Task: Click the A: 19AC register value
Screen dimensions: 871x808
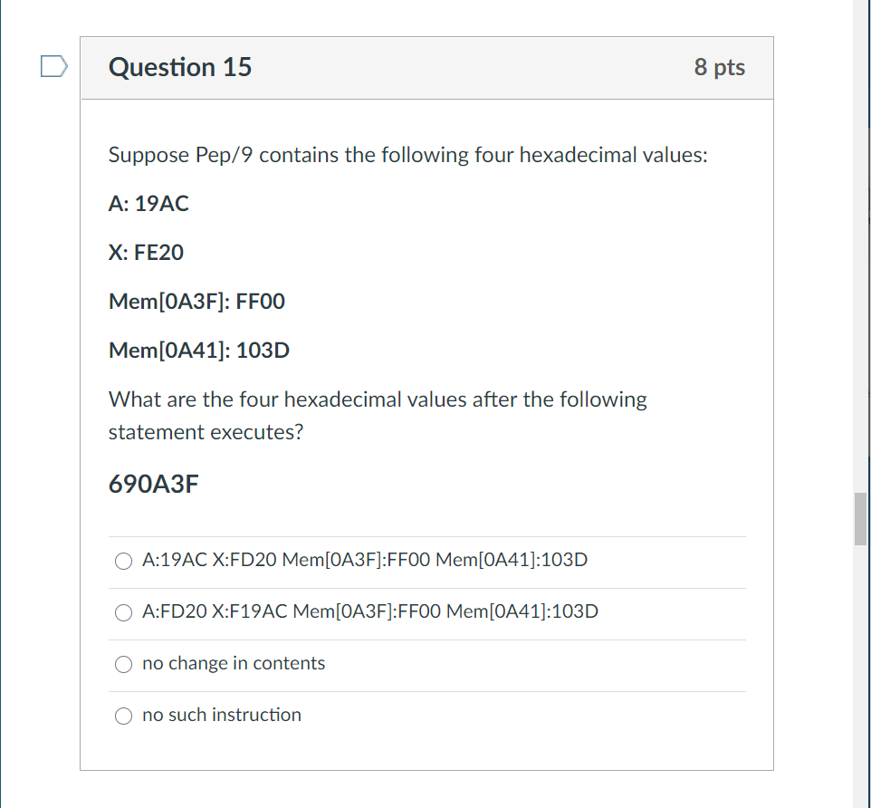Action: point(148,203)
